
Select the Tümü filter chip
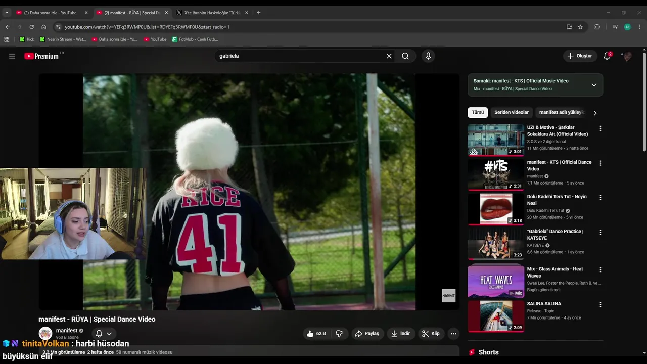(x=478, y=112)
